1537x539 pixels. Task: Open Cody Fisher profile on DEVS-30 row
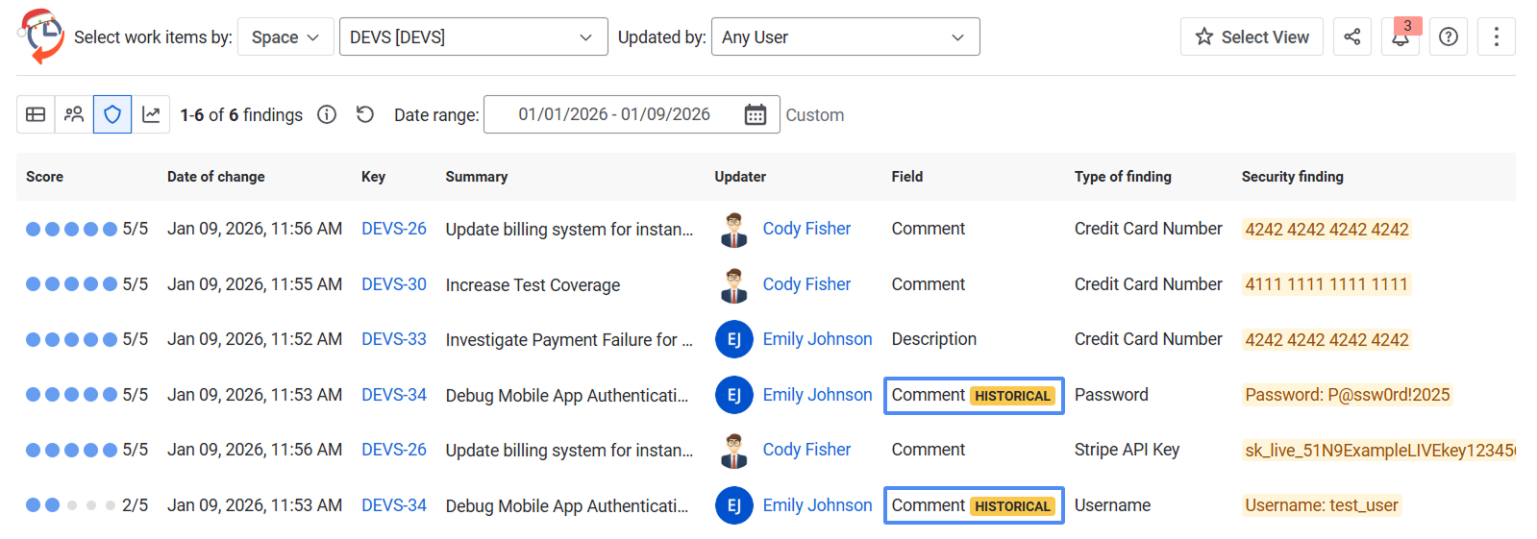tap(806, 284)
